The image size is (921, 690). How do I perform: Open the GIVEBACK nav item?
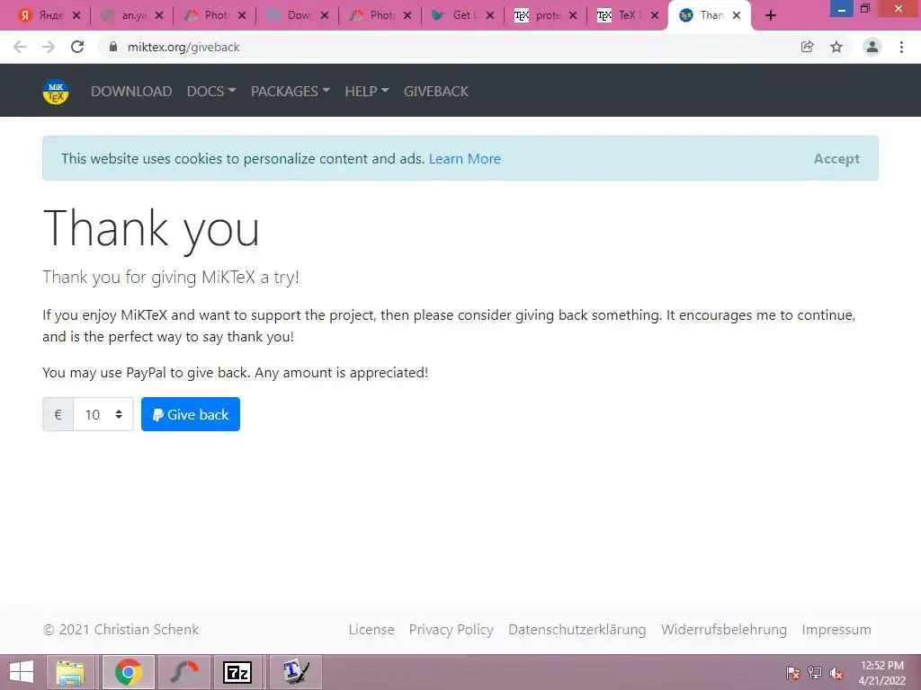(x=436, y=92)
